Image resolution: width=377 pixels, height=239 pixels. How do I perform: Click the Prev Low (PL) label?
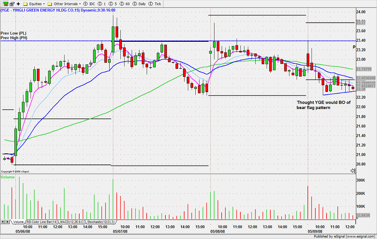point(13,33)
